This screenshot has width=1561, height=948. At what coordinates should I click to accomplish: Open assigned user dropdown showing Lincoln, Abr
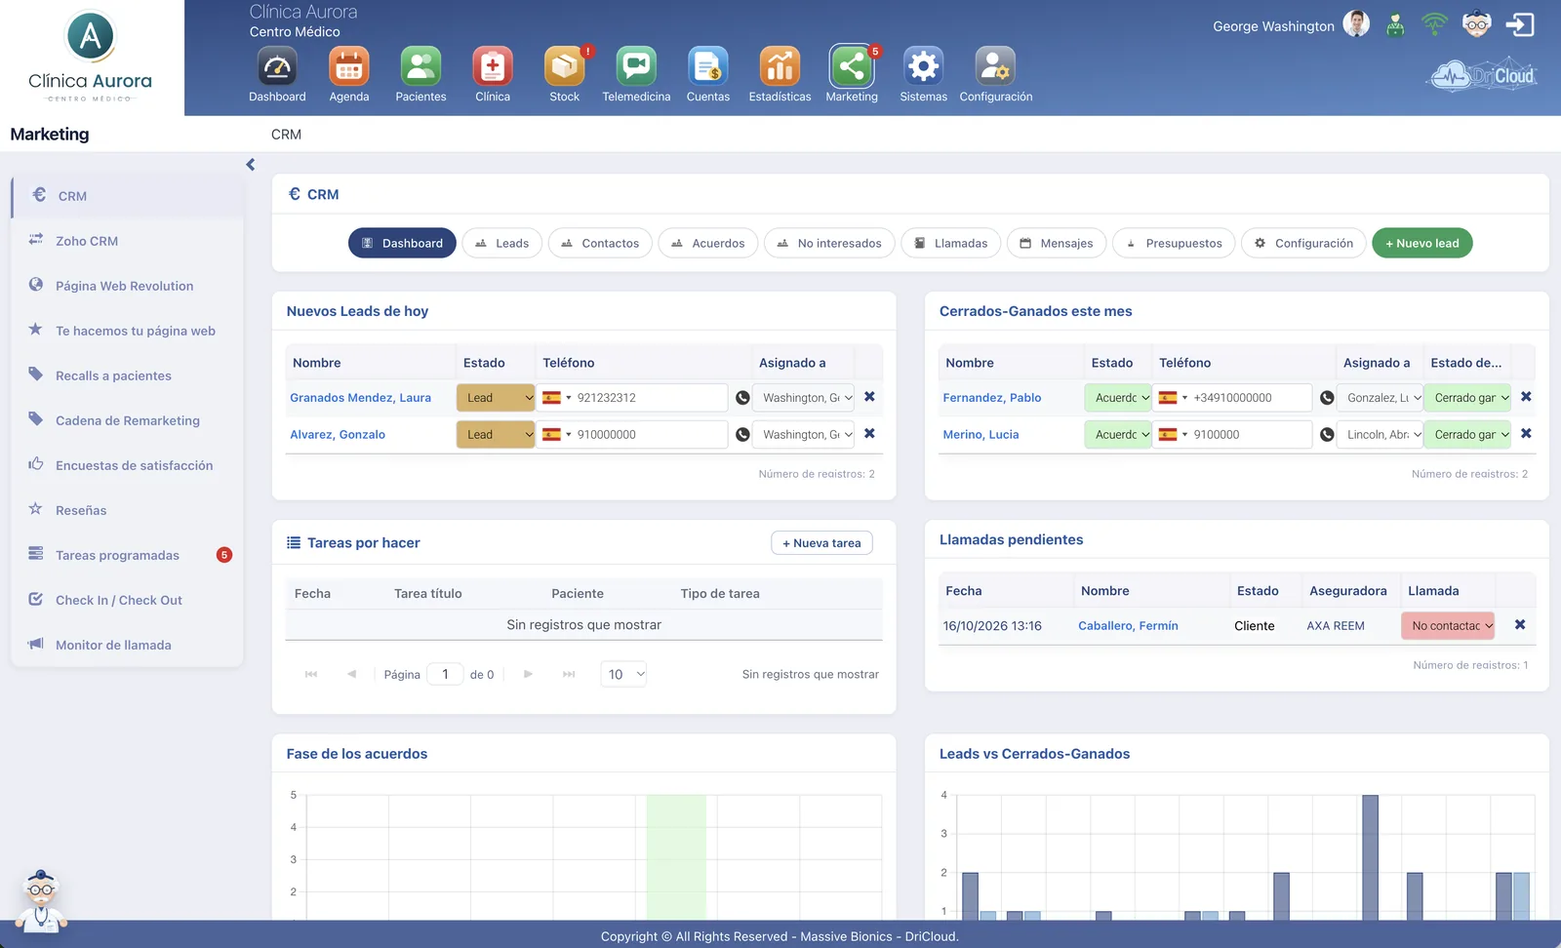click(1381, 435)
